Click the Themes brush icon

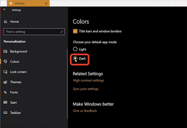coord(5,82)
